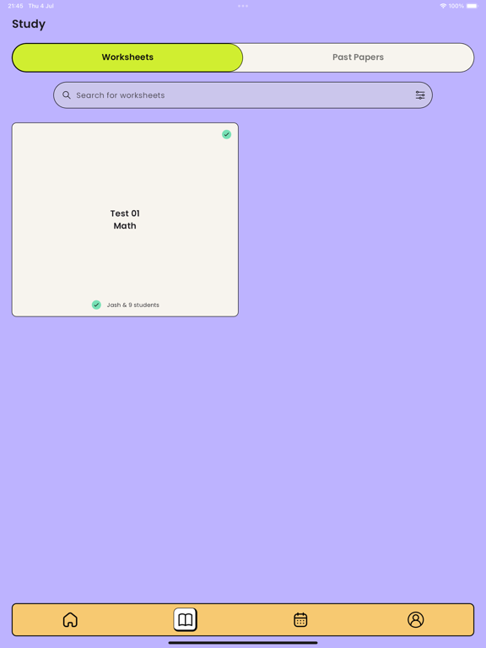Open the Test 01 Math worksheet card
This screenshot has height=648, width=486.
[125, 219]
